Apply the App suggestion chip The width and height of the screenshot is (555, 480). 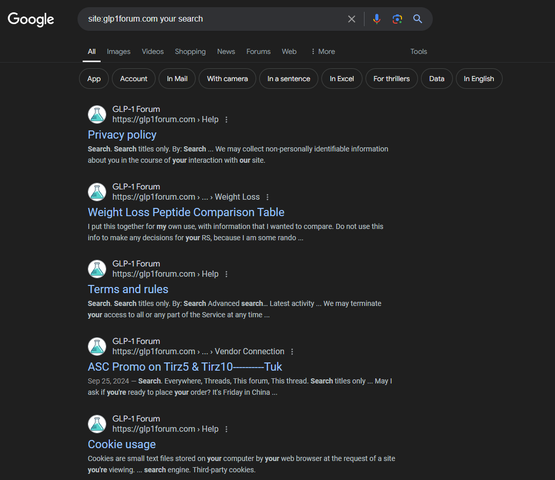click(x=94, y=79)
